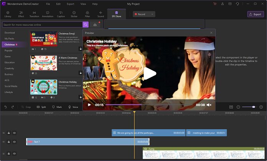Close the Preview window
267x161 pixels.
[x=211, y=33]
